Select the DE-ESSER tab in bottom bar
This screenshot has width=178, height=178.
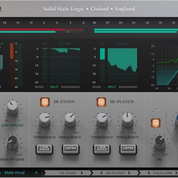68,173
